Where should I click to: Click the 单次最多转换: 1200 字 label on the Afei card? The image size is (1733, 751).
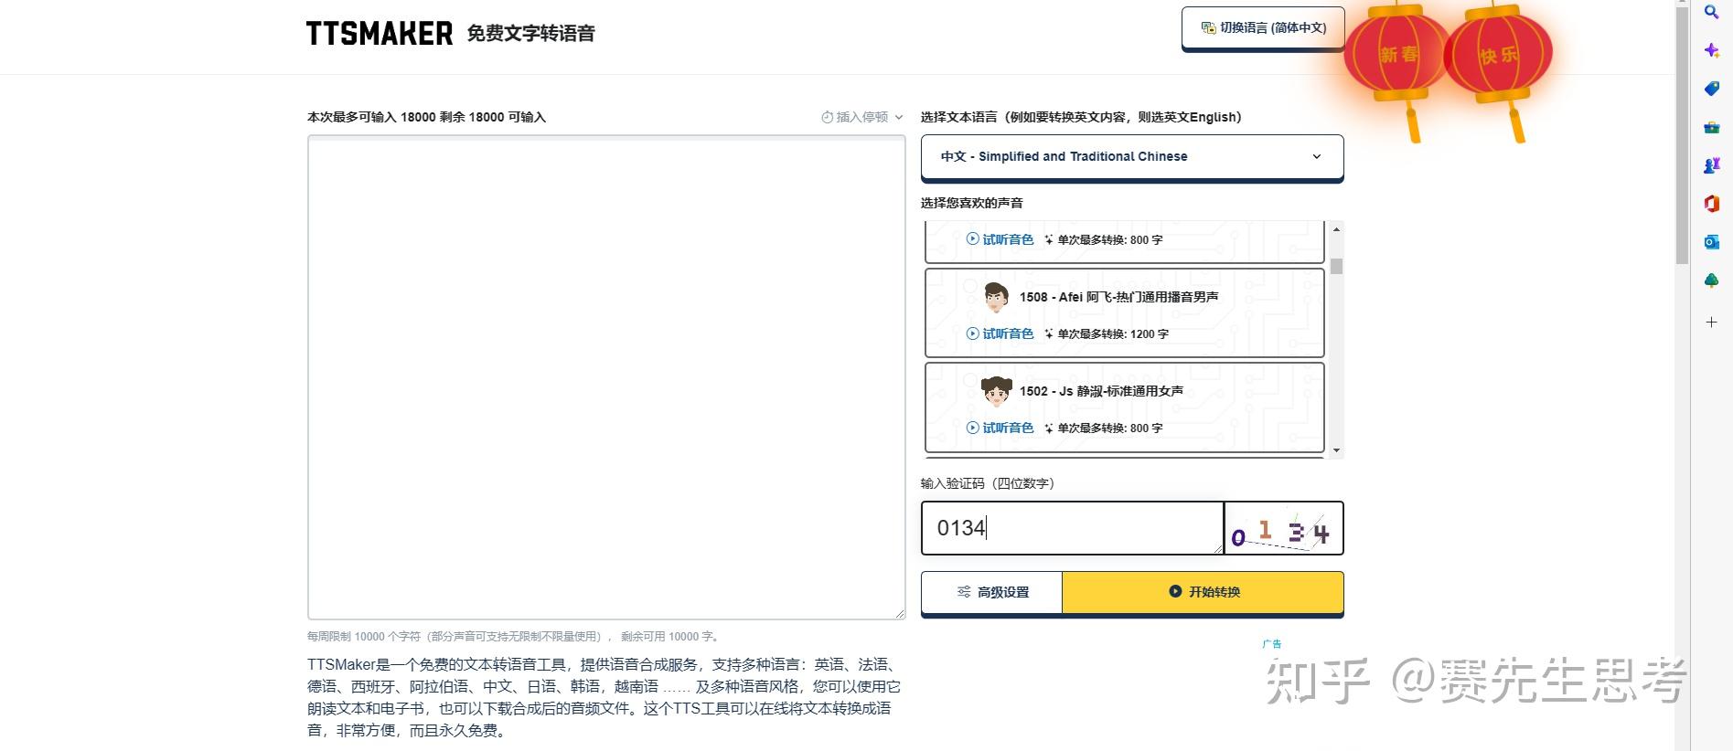click(1107, 333)
